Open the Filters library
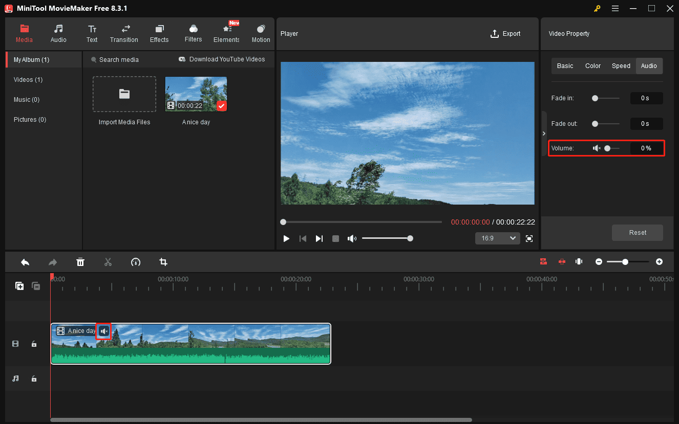Image resolution: width=679 pixels, height=424 pixels. 193,33
